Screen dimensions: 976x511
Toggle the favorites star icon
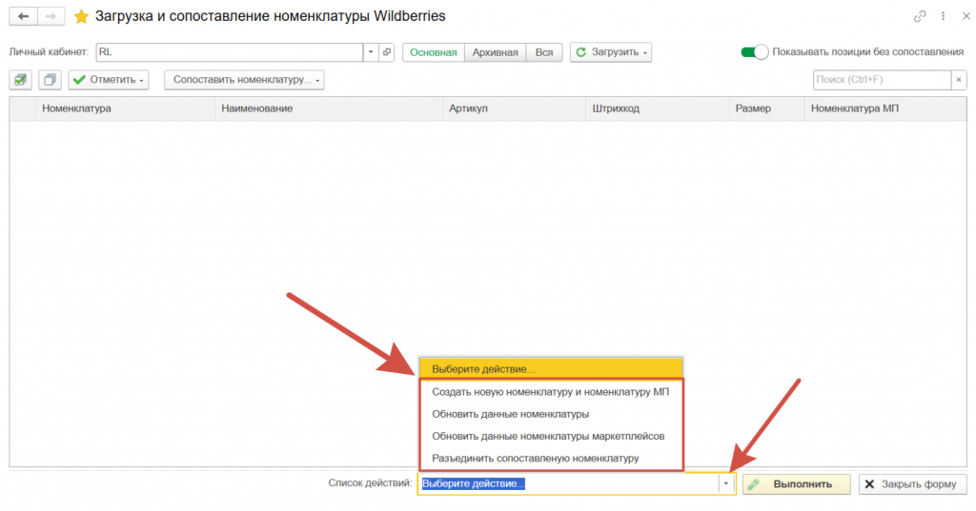[x=81, y=16]
